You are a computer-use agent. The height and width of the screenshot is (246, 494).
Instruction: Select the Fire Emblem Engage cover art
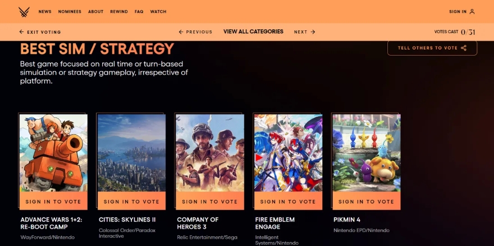[x=289, y=153]
